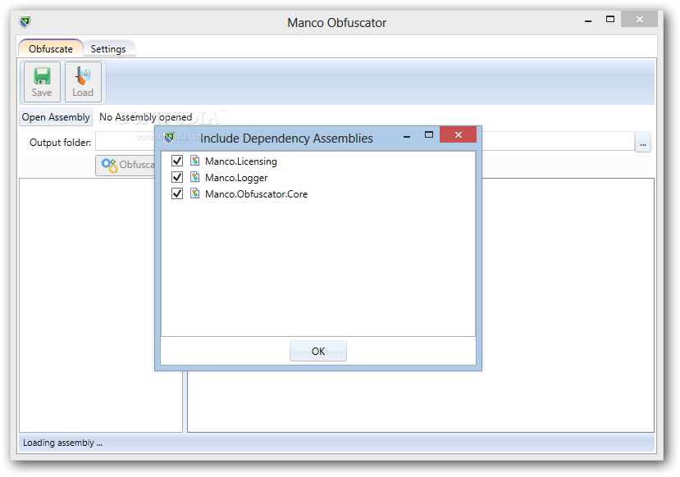Close the Manco Obfuscator main window
The width and height of the screenshot is (680, 477).
pyautogui.click(x=639, y=19)
